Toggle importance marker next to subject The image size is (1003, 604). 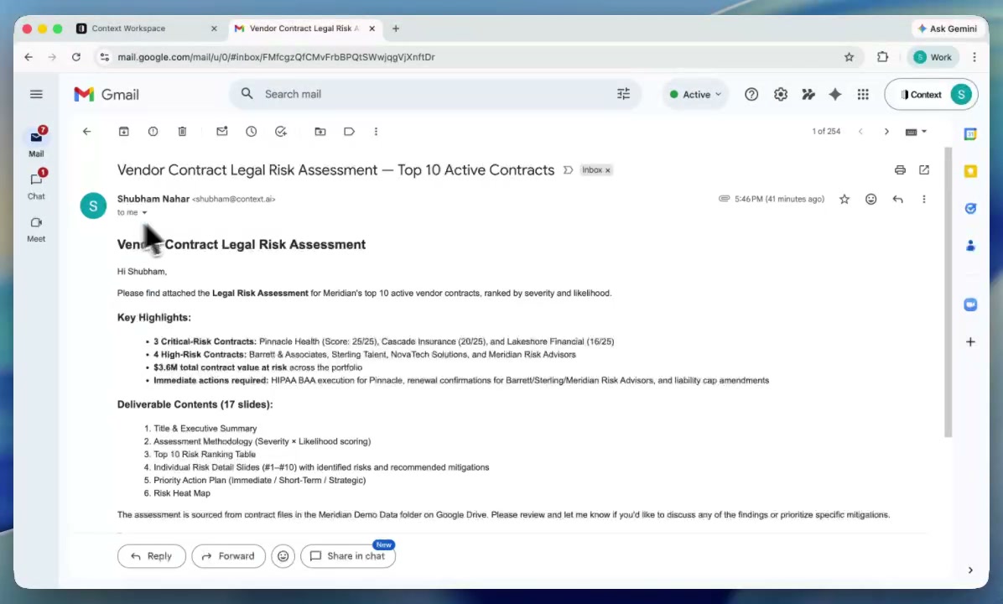click(x=568, y=170)
